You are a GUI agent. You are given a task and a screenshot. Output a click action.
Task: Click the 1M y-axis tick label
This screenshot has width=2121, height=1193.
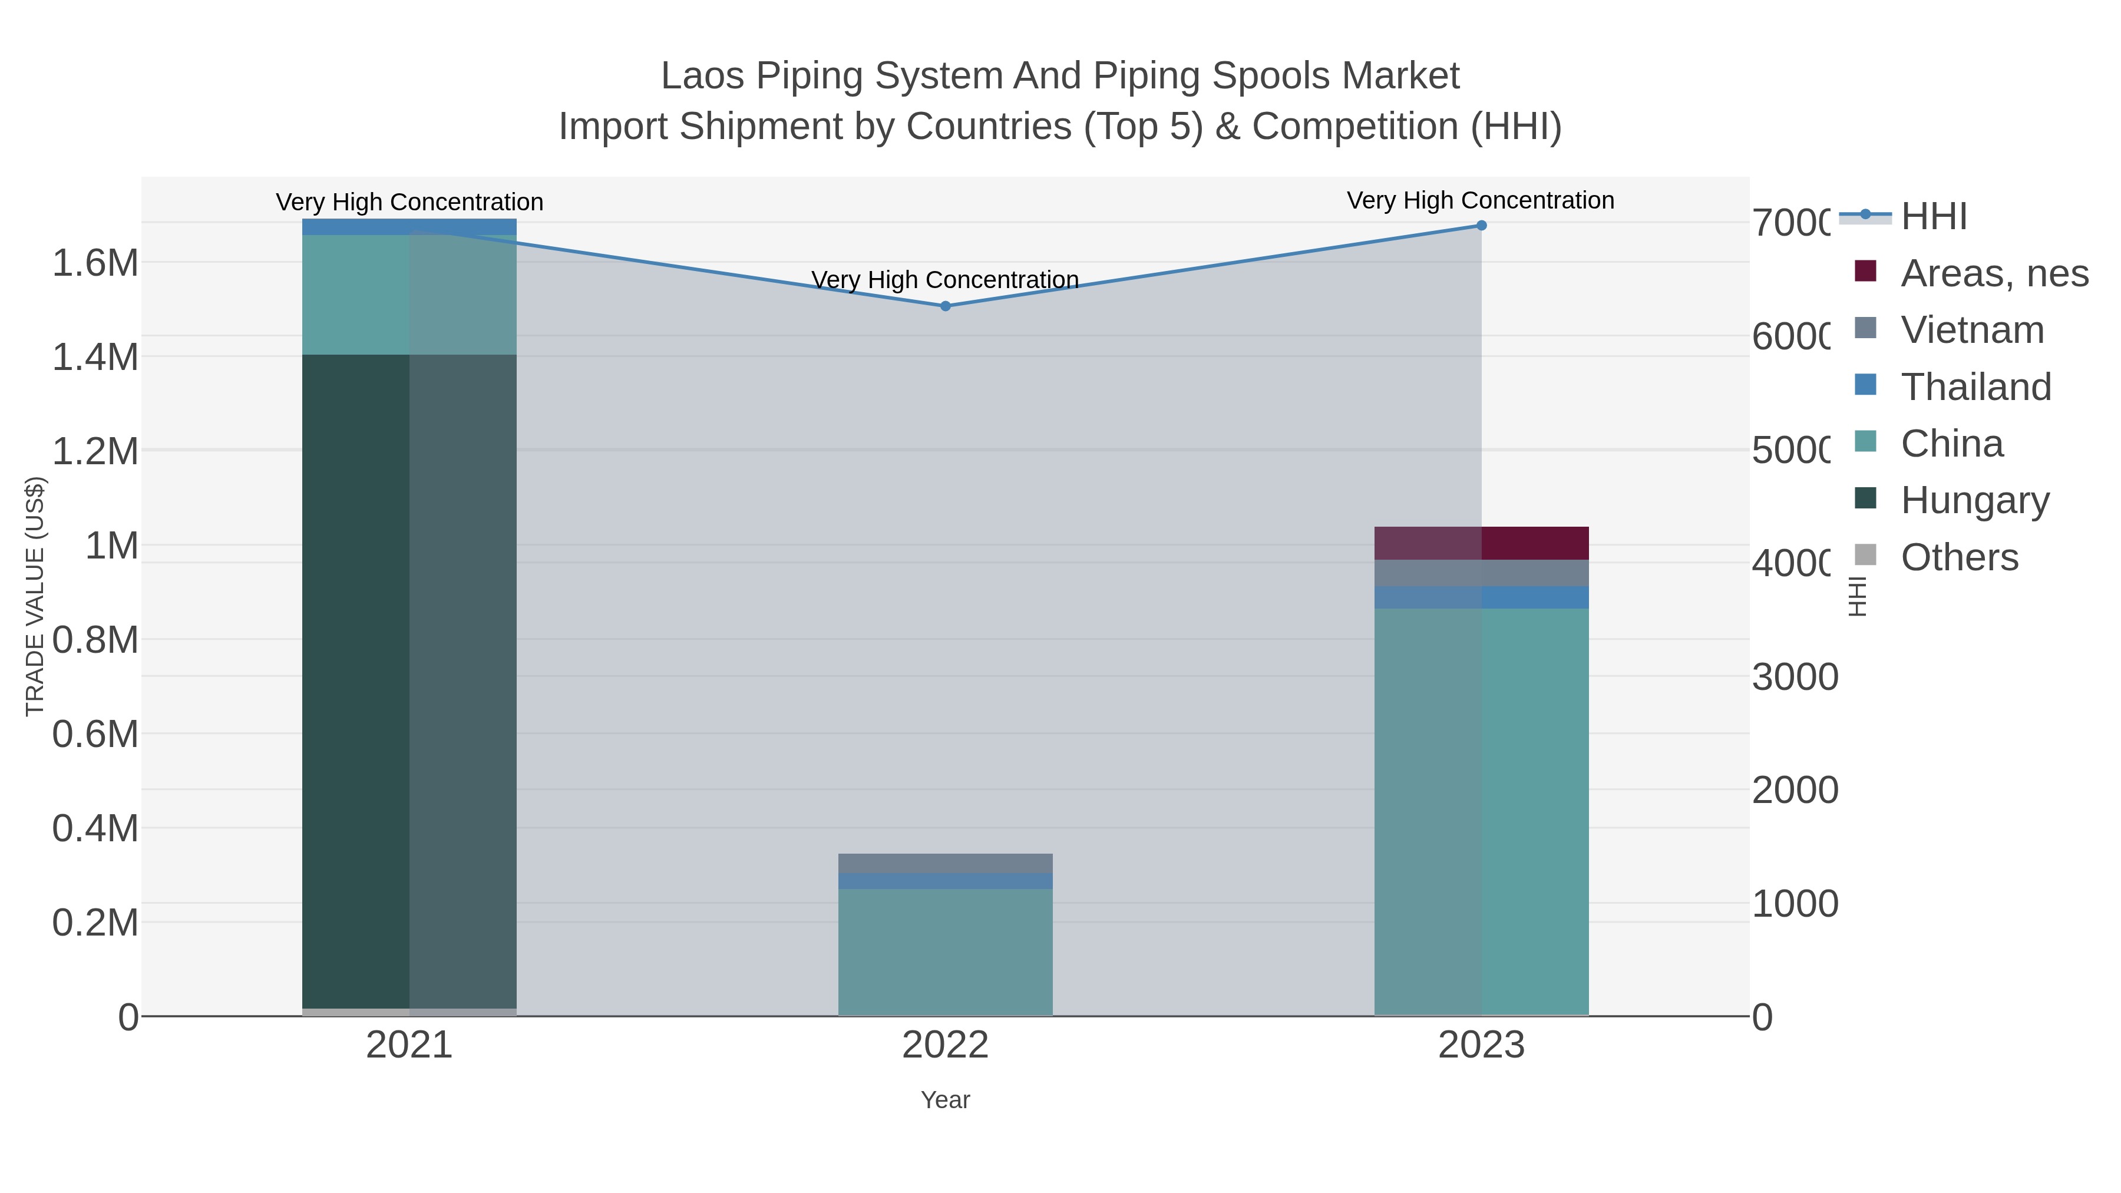tap(112, 545)
